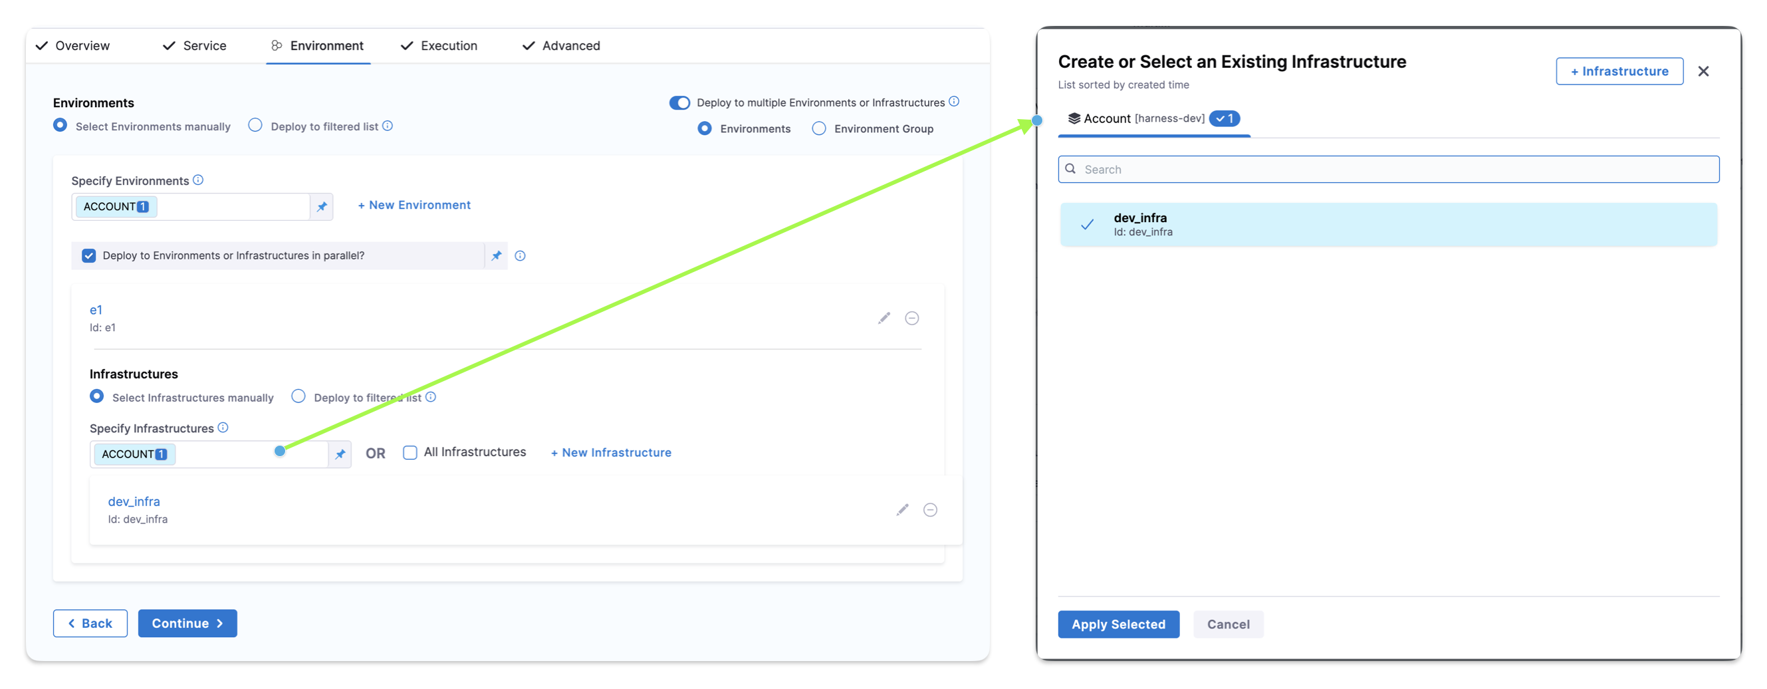The image size is (1767, 689).
Task: Click pin icon next to parallel deploy checkbox
Action: point(496,256)
